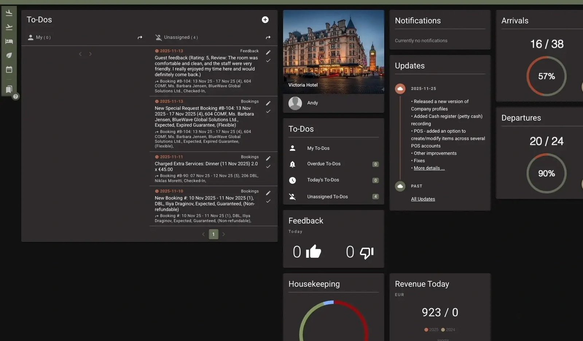Select the My (0) to-dos tab
This screenshot has height=341, width=583.
coord(39,37)
